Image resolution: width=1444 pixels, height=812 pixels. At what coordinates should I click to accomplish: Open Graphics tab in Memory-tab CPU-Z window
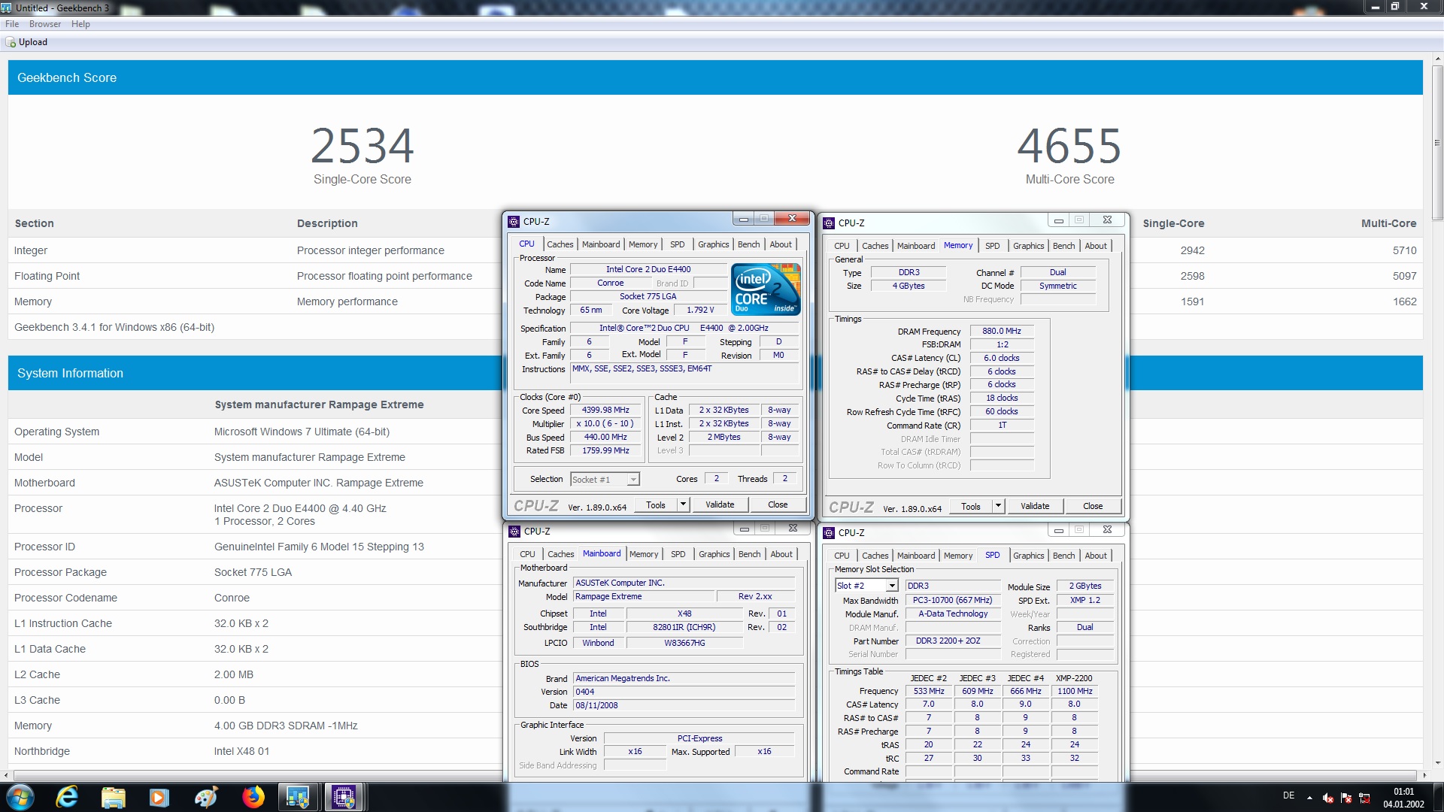tap(1028, 246)
